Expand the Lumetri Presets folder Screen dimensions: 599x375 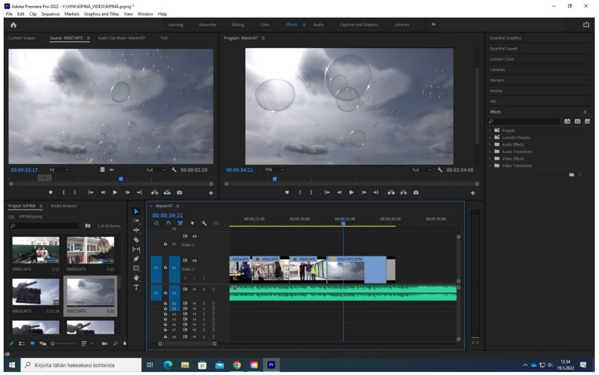point(490,138)
